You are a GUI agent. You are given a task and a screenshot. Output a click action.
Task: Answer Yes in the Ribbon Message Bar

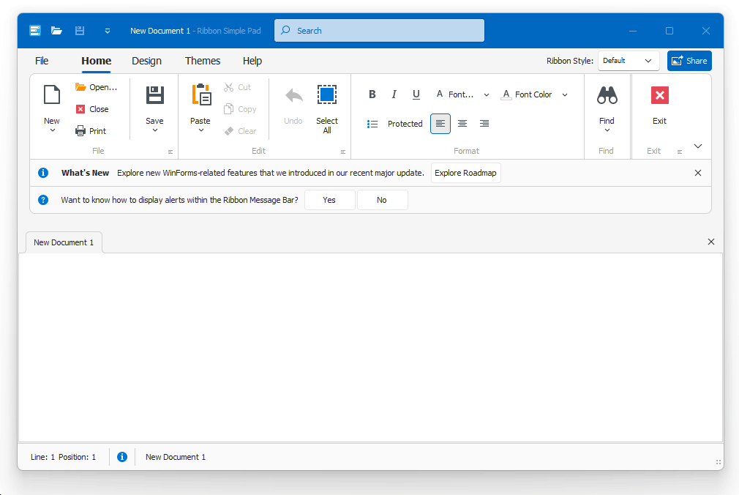(329, 199)
